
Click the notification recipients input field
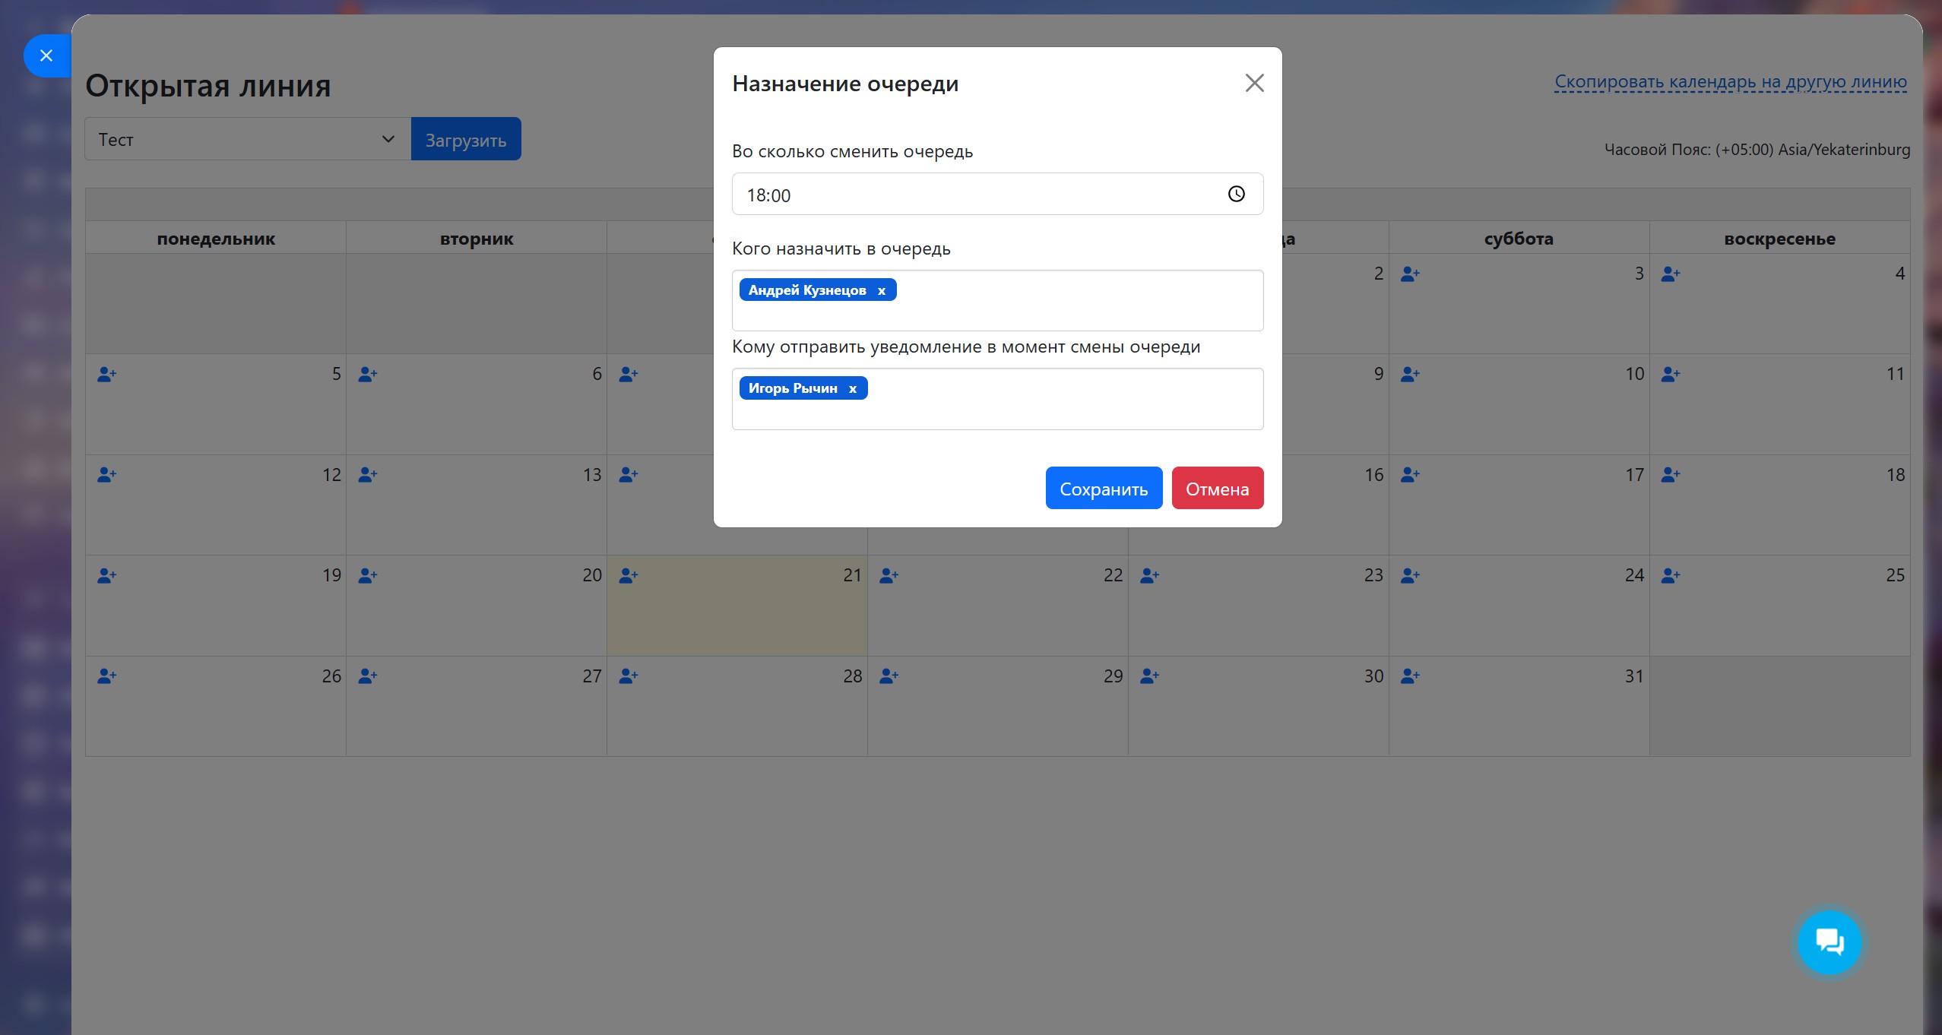[1064, 400]
